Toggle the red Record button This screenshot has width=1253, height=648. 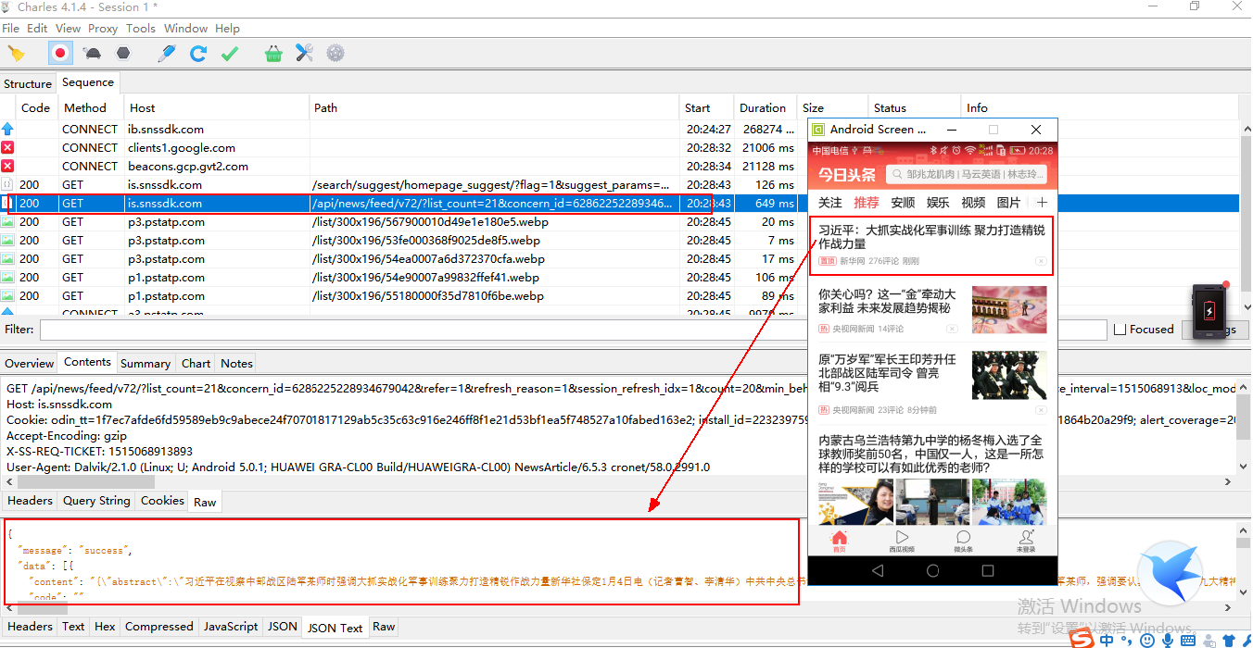(x=60, y=54)
